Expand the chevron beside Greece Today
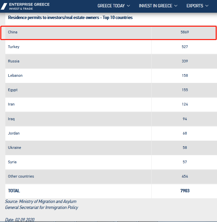217x222 pixels. click(x=129, y=6)
